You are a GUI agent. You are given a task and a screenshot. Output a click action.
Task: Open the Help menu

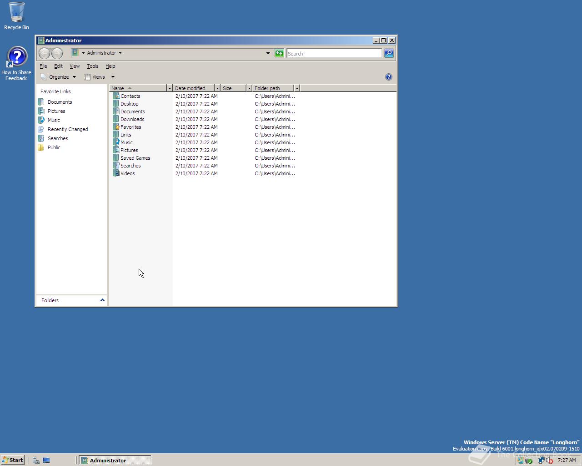[110, 66]
